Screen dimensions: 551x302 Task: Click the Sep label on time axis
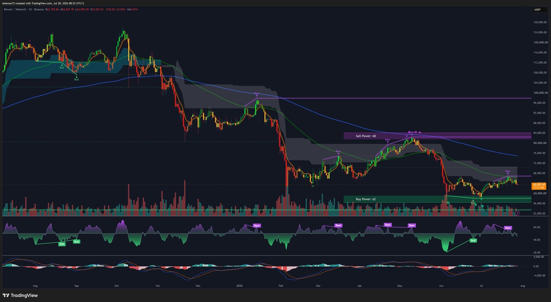pos(76,286)
